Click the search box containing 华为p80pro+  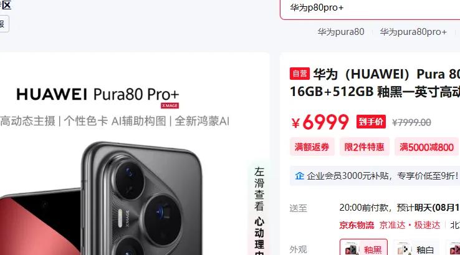370,8
